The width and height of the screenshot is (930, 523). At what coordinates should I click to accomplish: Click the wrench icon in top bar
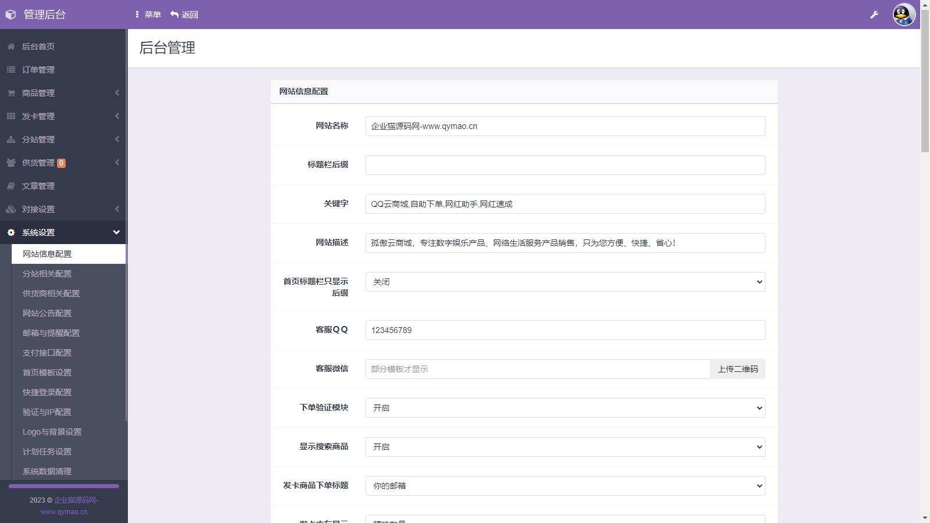click(874, 15)
